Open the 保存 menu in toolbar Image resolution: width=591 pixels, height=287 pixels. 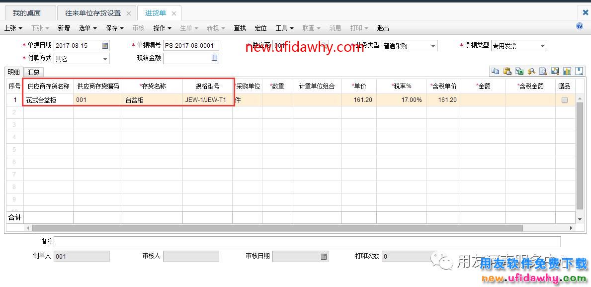114,28
